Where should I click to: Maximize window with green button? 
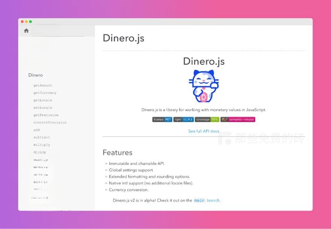click(30, 21)
